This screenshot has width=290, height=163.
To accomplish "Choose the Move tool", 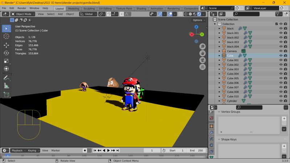I will tap(6, 45).
